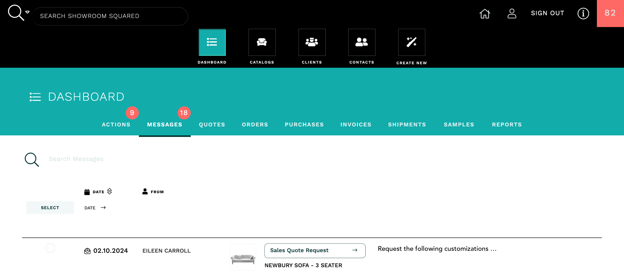Go to the home page icon
624x276 pixels.
tap(485, 13)
